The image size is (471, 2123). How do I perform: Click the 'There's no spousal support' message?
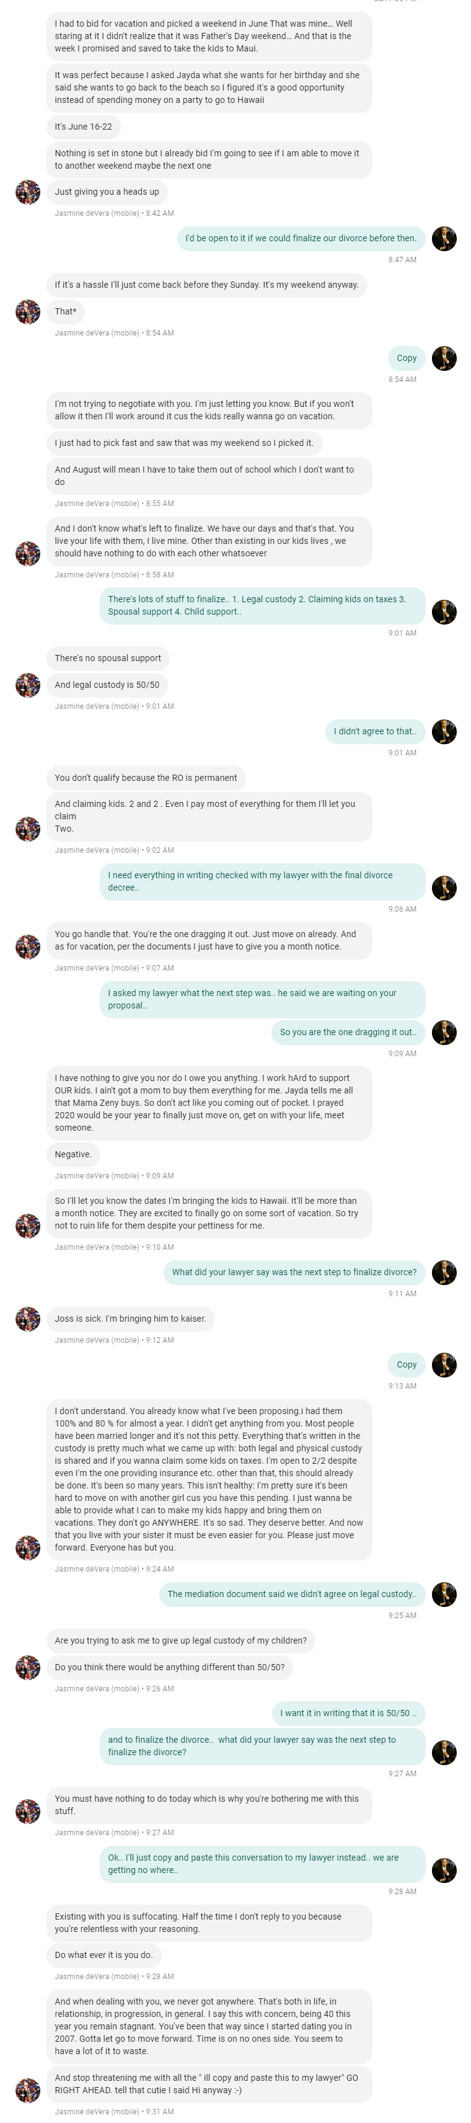pyautogui.click(x=108, y=659)
